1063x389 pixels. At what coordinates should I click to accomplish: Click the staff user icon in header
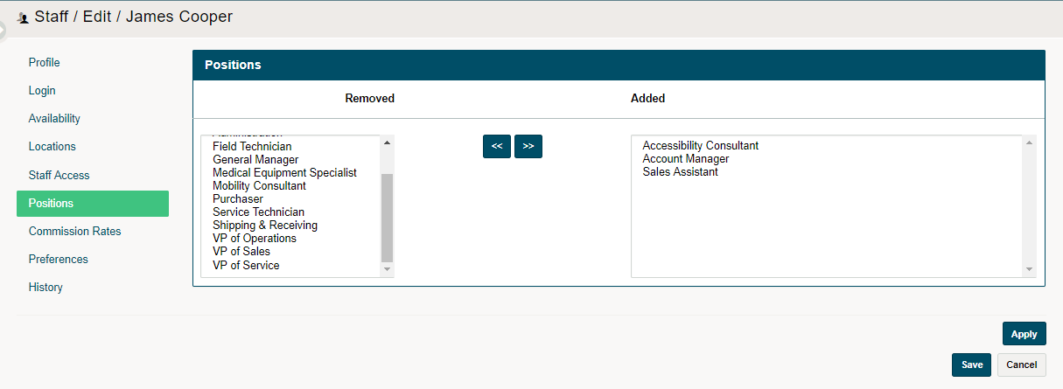tap(23, 17)
